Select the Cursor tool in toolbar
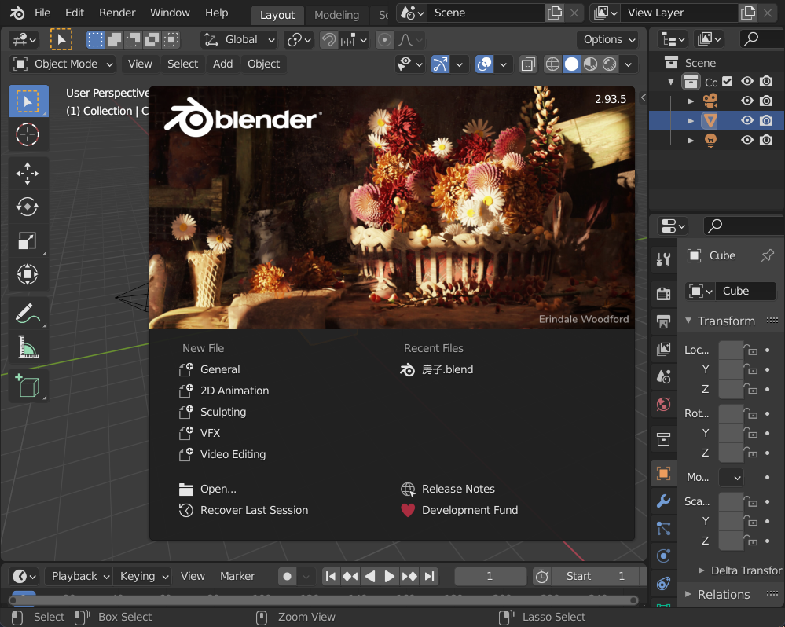Screen dimensions: 785x627 pyautogui.click(x=28, y=134)
